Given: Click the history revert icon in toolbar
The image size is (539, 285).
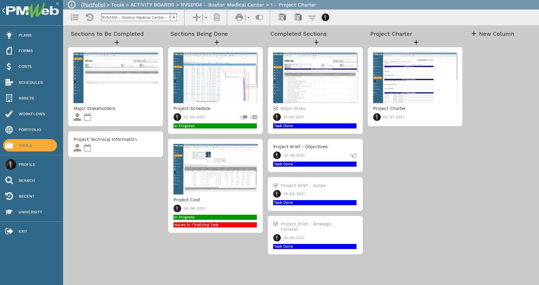Looking at the screenshot, I should pos(90,17).
